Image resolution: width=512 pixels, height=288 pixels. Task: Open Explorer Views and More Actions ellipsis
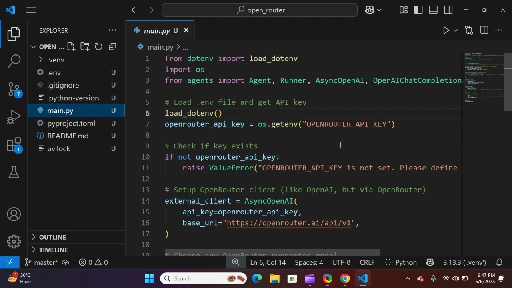click(112, 30)
